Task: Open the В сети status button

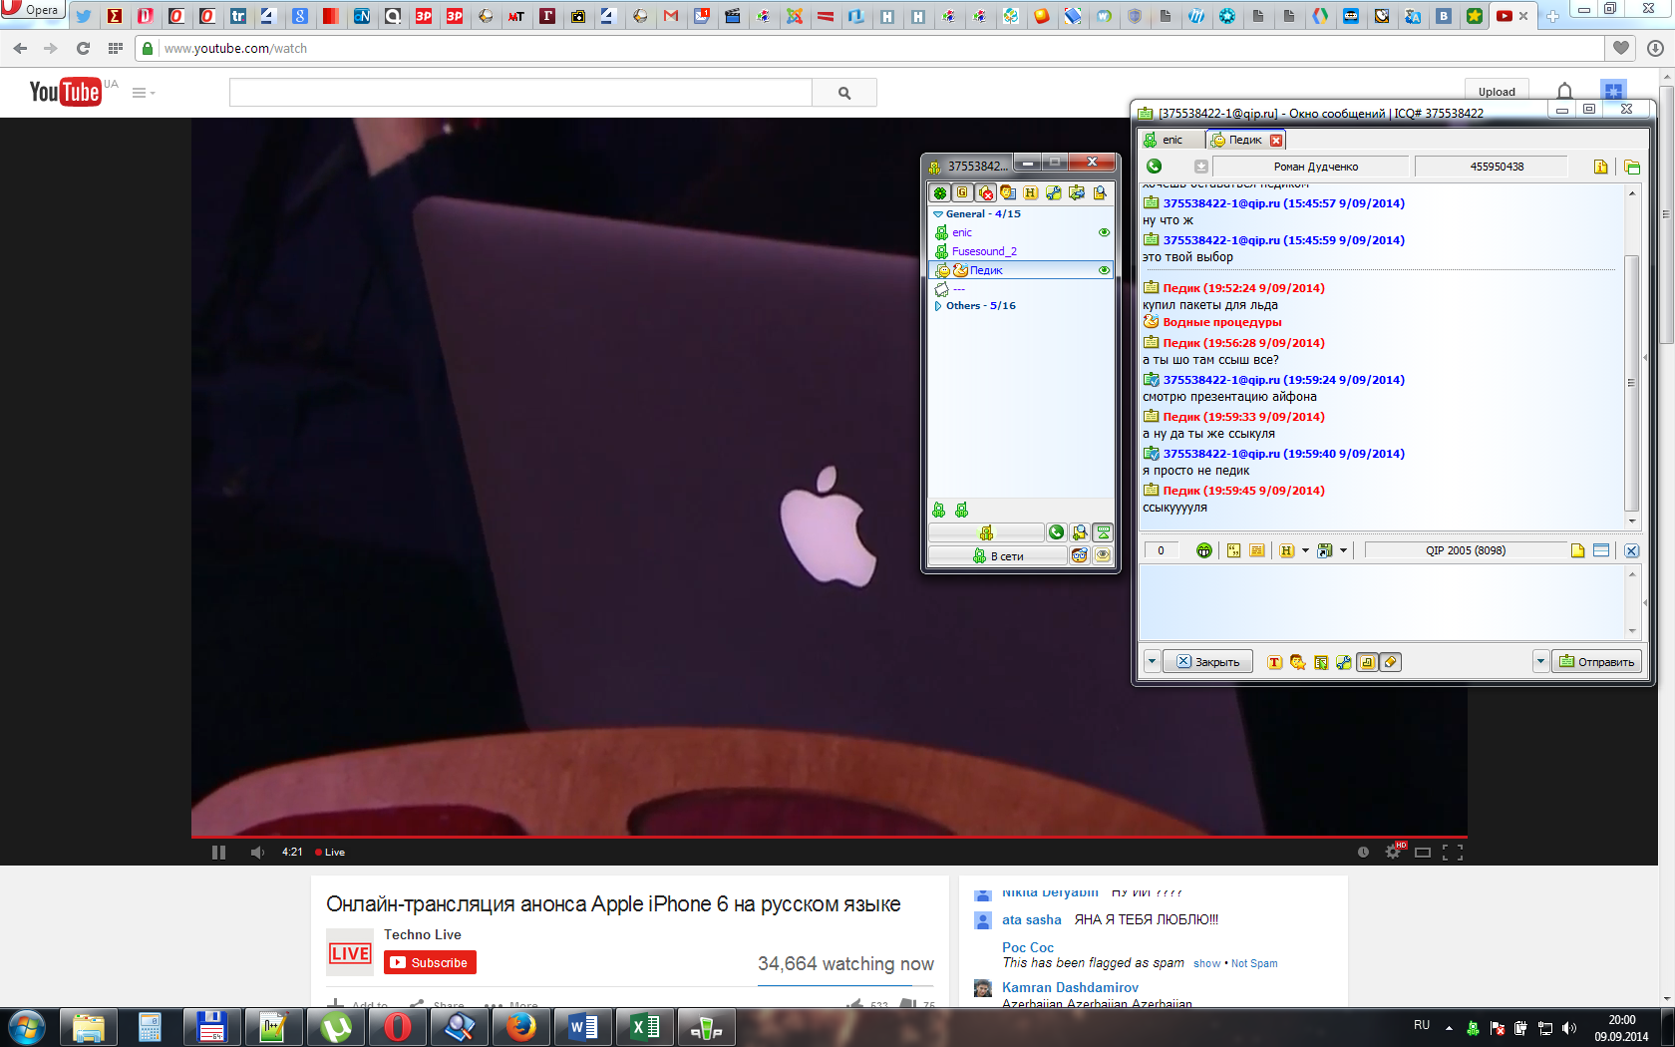Action: pos(998,556)
